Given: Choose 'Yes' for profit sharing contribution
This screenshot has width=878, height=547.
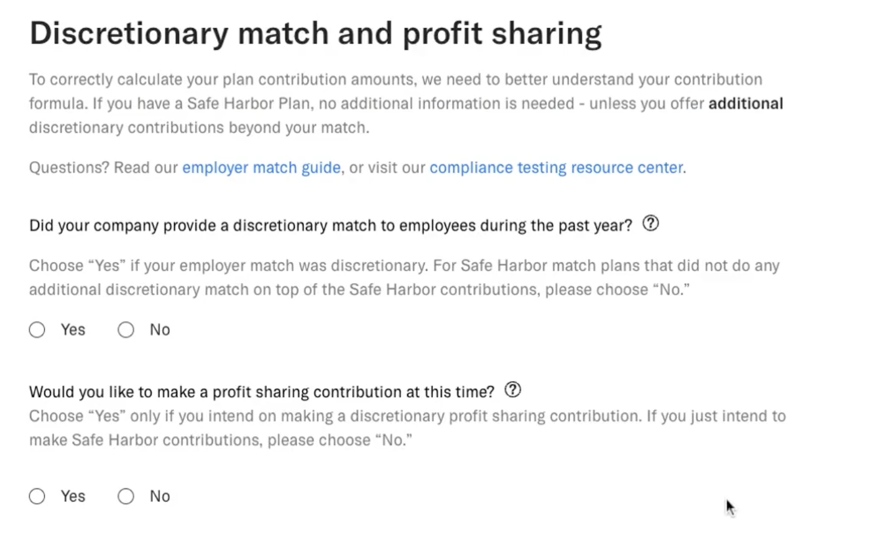Looking at the screenshot, I should tap(37, 496).
